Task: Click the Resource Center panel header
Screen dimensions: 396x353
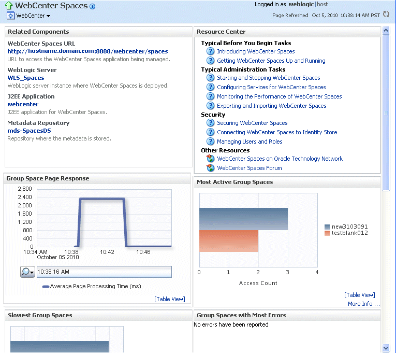Action: (287, 32)
